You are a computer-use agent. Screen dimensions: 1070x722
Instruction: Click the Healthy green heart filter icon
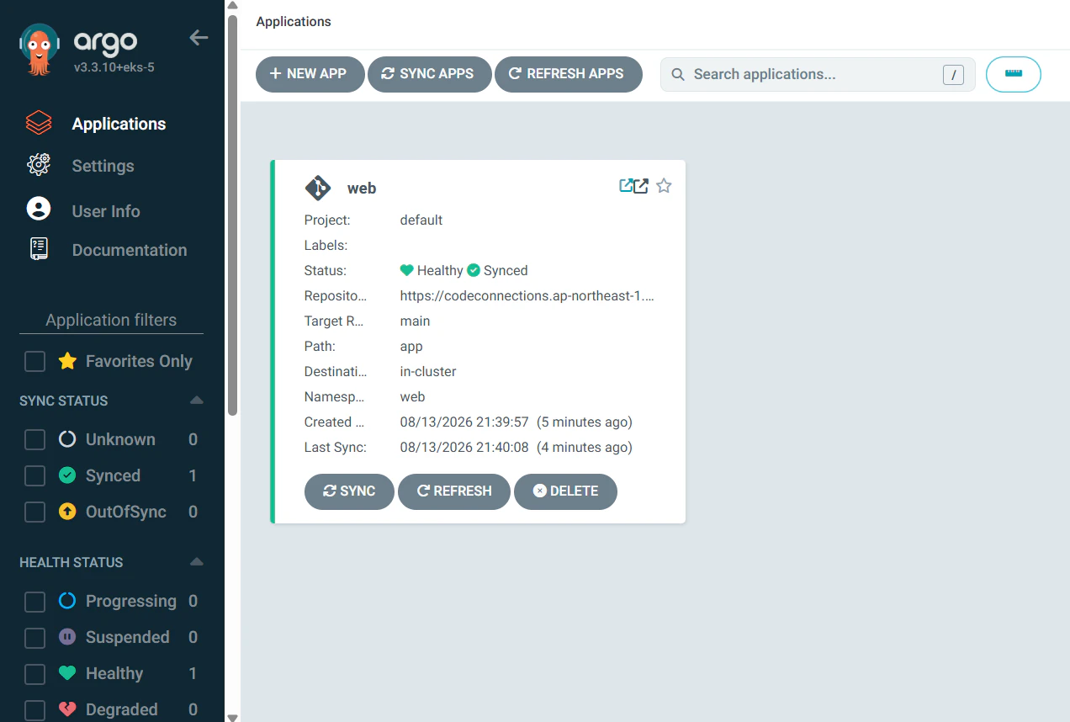coord(67,673)
